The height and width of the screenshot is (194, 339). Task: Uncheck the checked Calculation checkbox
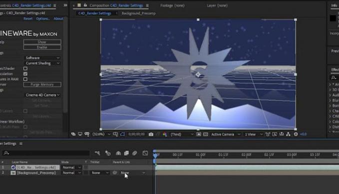point(25,74)
